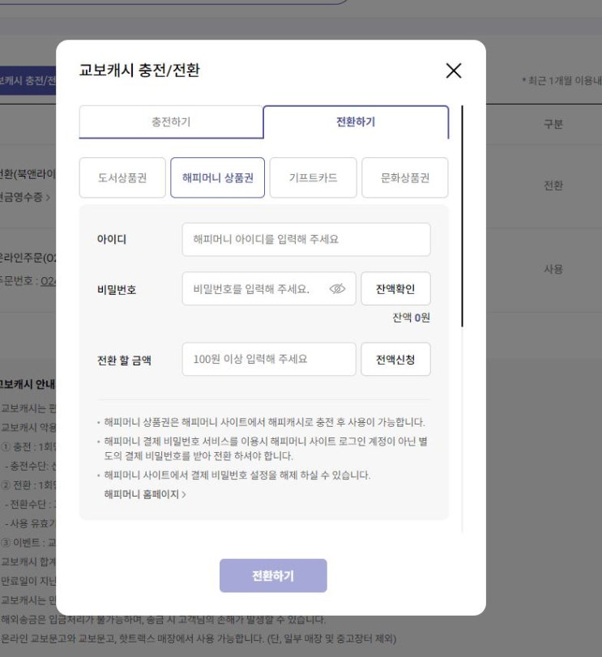Choose the 도서상품권 option
The image size is (602, 657).
coord(122,177)
